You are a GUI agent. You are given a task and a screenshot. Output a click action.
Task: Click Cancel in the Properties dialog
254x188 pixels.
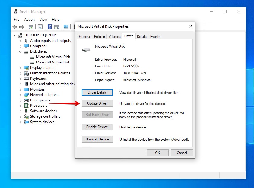pyautogui.click(x=182, y=153)
